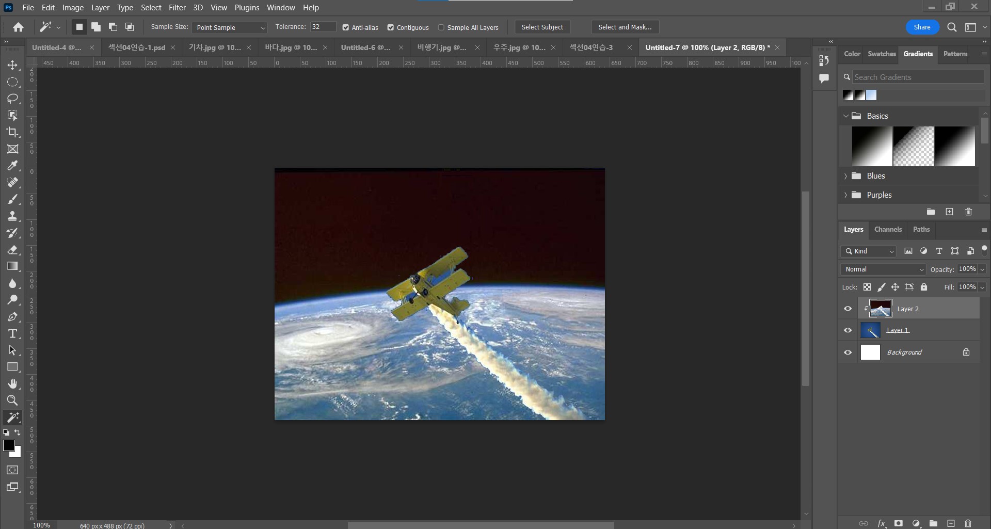Image resolution: width=991 pixels, height=529 pixels.
Task: Select the Pen tool
Action: [12, 317]
